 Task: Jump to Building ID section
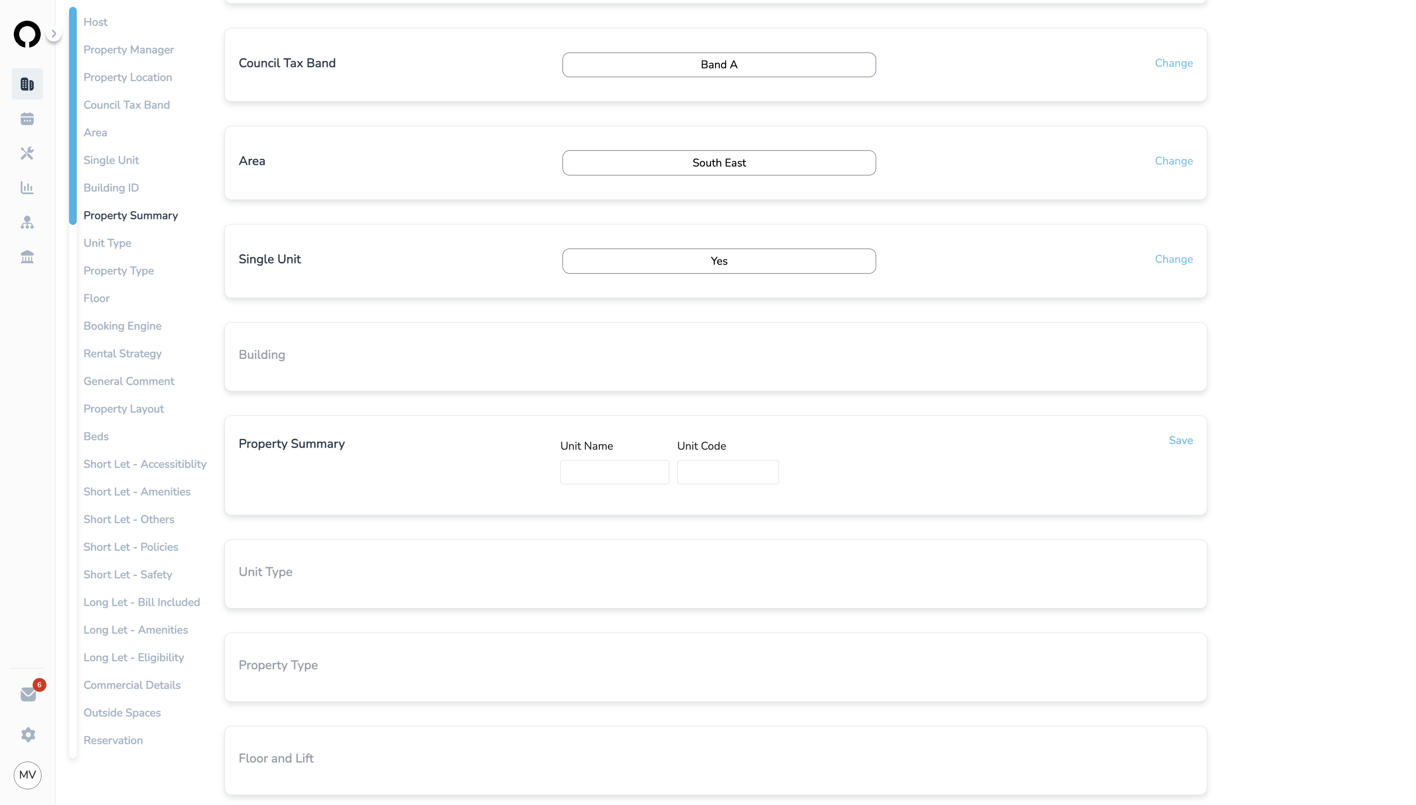(111, 188)
